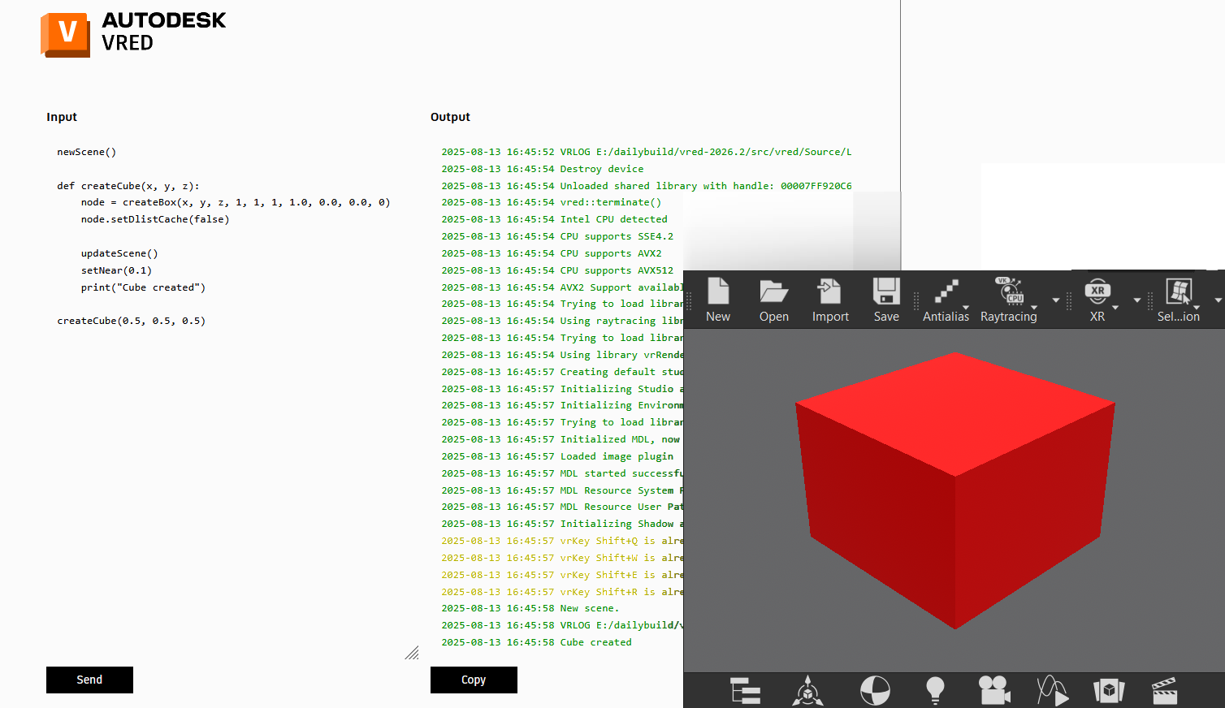This screenshot has width=1225, height=708.
Task: Expand the Antialias options dropdown
Action: click(x=965, y=307)
